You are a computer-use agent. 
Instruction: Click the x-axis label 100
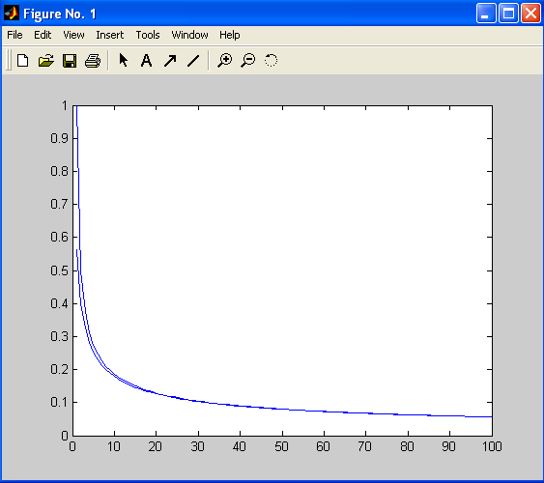tap(492, 446)
